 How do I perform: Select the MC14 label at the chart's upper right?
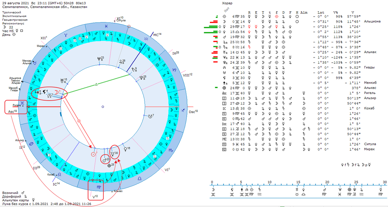click(x=158, y=35)
